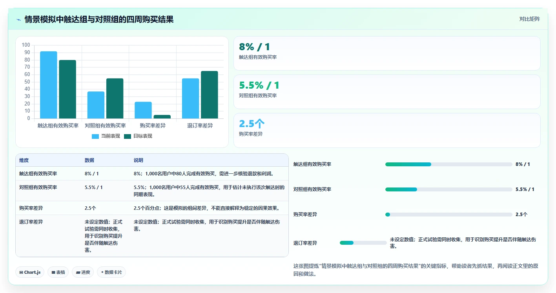This screenshot has width=556, height=293.
Task: Click the light blue 购买率差异 bar
Action: point(143,110)
